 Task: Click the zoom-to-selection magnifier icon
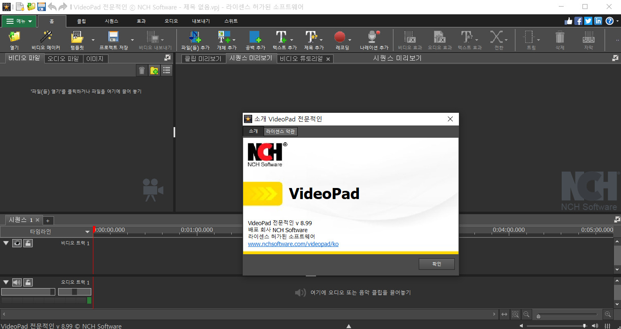click(x=515, y=314)
